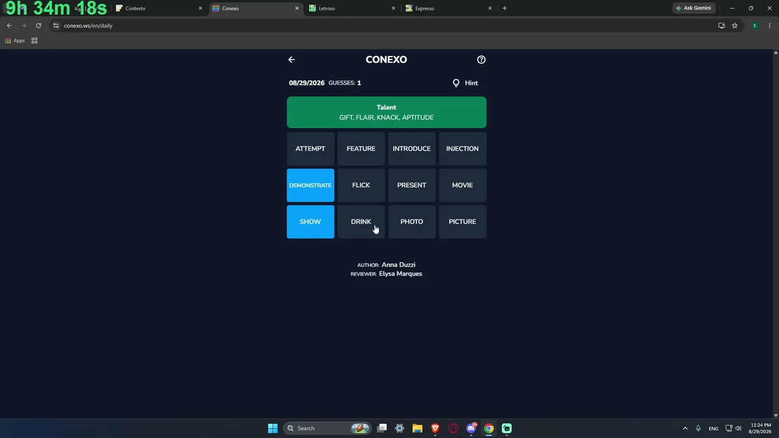Select the DRINK word tile
Viewport: 779px width, 438px height.
[x=361, y=221]
